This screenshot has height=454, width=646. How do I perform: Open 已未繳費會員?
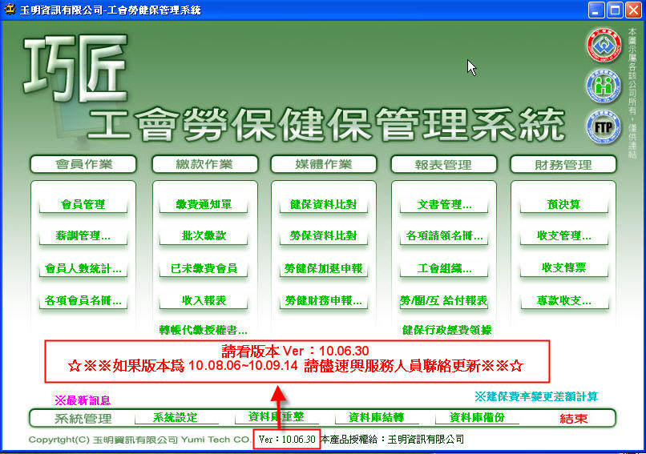pyautogui.click(x=204, y=269)
